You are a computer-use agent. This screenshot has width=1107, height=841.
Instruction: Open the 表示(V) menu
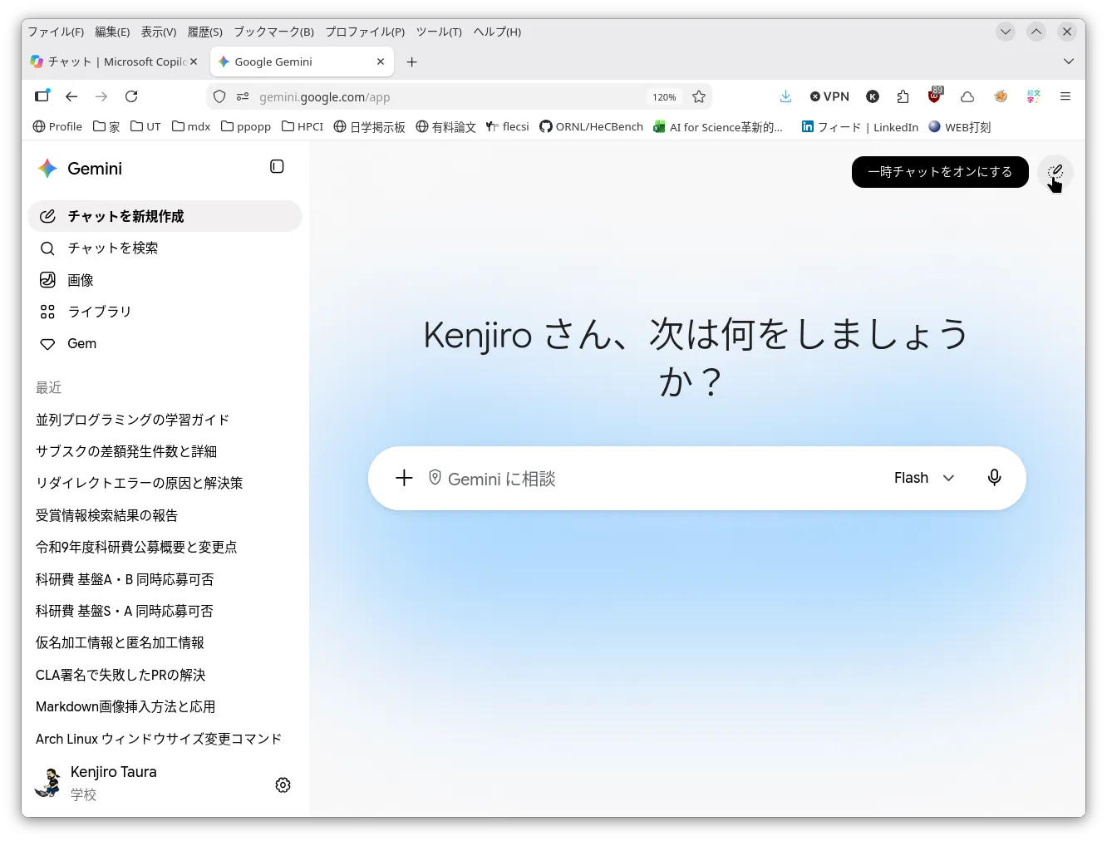159,32
